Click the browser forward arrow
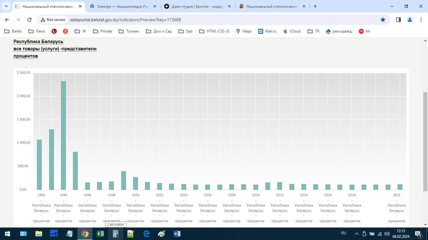Image resolution: width=428 pixels, height=240 pixels. coord(18,20)
